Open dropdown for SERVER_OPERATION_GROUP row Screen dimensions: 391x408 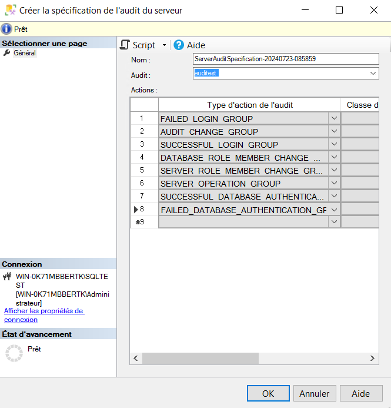(334, 184)
